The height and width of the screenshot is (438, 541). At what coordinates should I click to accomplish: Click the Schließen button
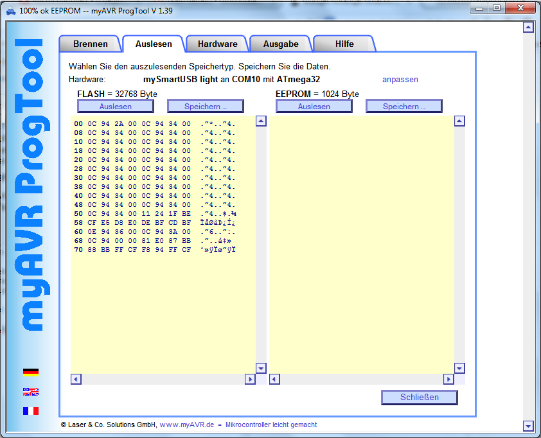420,398
